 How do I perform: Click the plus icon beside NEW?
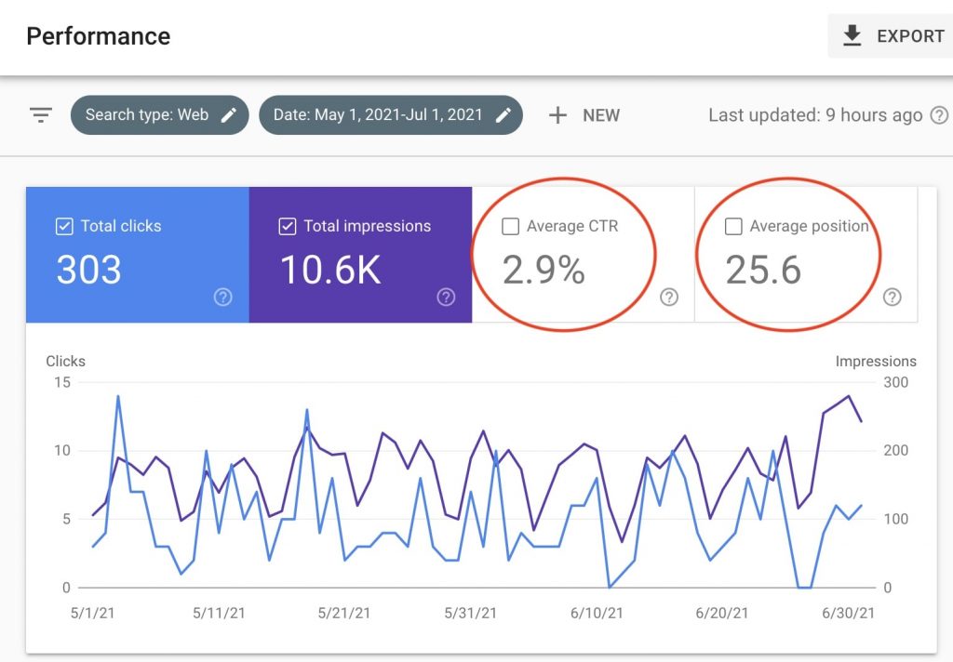click(557, 115)
